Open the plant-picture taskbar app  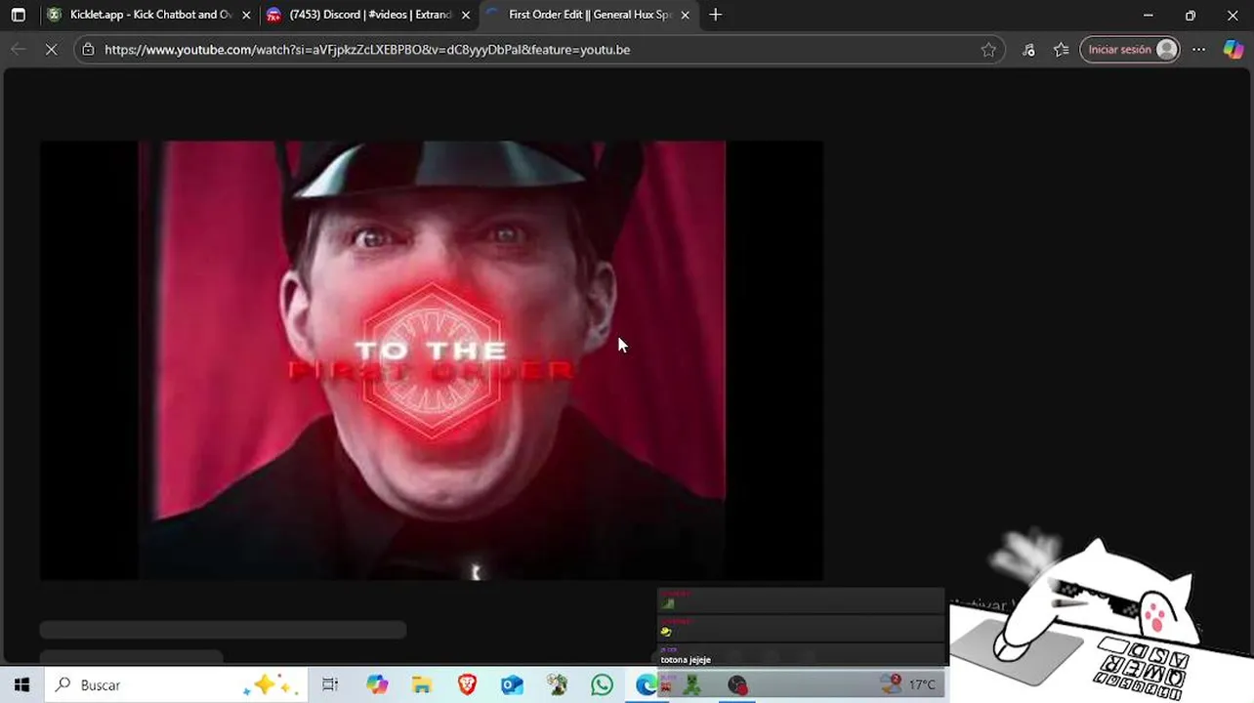557,685
